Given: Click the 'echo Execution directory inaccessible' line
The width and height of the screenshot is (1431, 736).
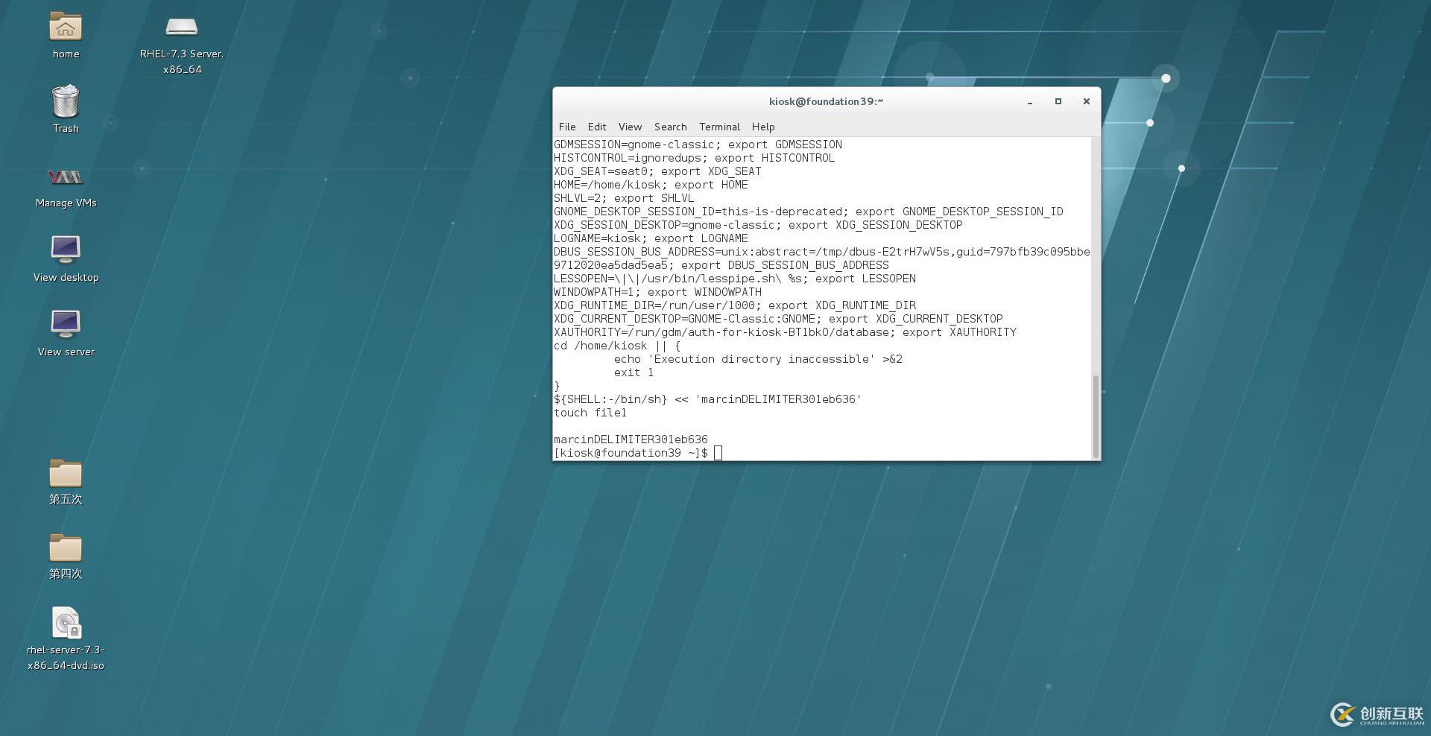Looking at the screenshot, I should point(758,359).
